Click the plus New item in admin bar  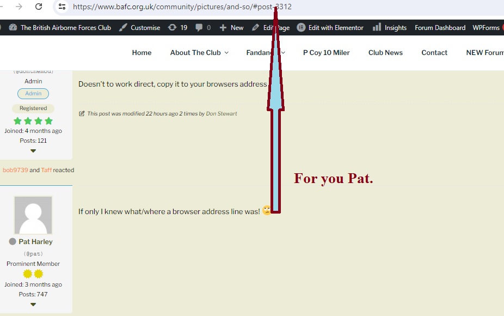pos(231,27)
